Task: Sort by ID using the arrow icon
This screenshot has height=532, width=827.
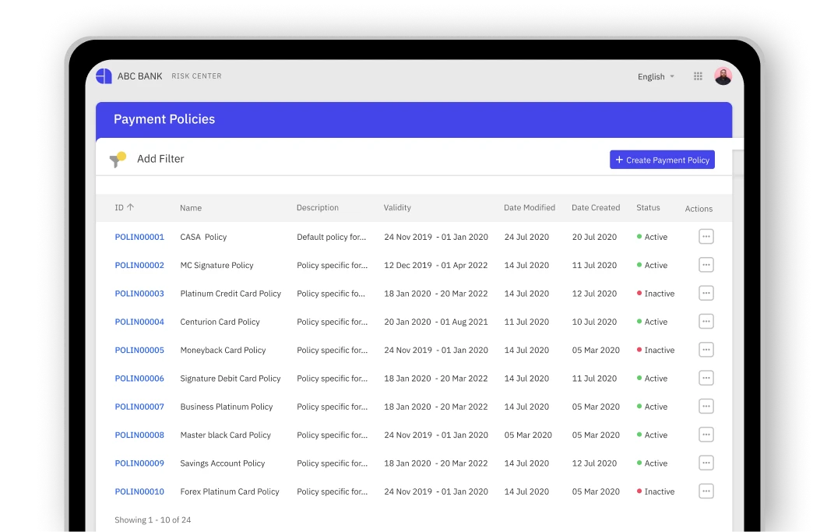Action: (130, 207)
